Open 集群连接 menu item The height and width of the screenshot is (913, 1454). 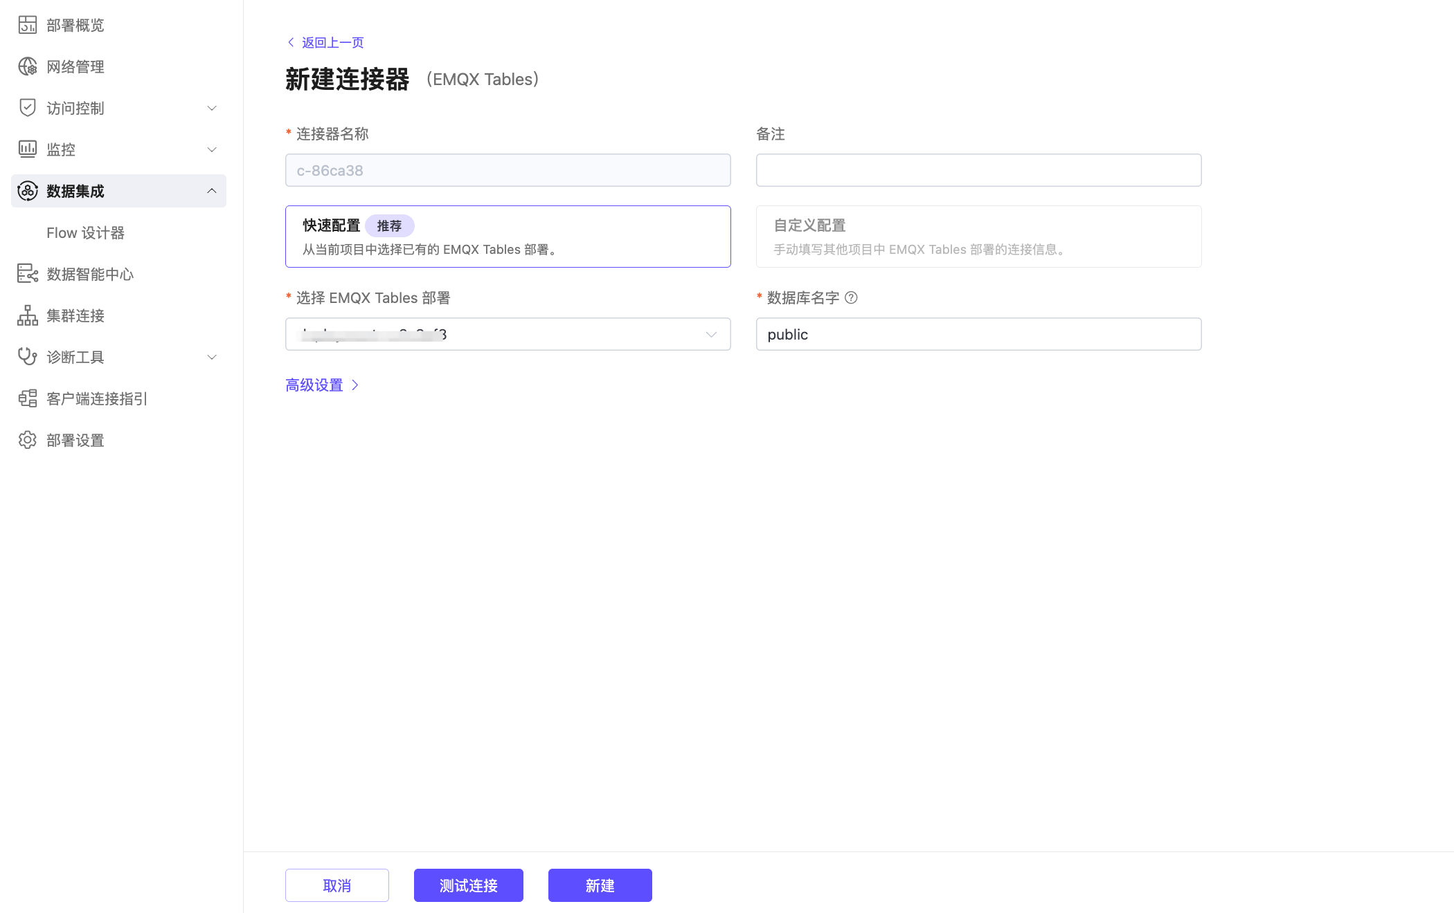pyautogui.click(x=118, y=315)
